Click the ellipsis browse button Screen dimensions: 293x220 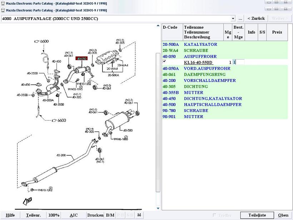(x=240, y=19)
